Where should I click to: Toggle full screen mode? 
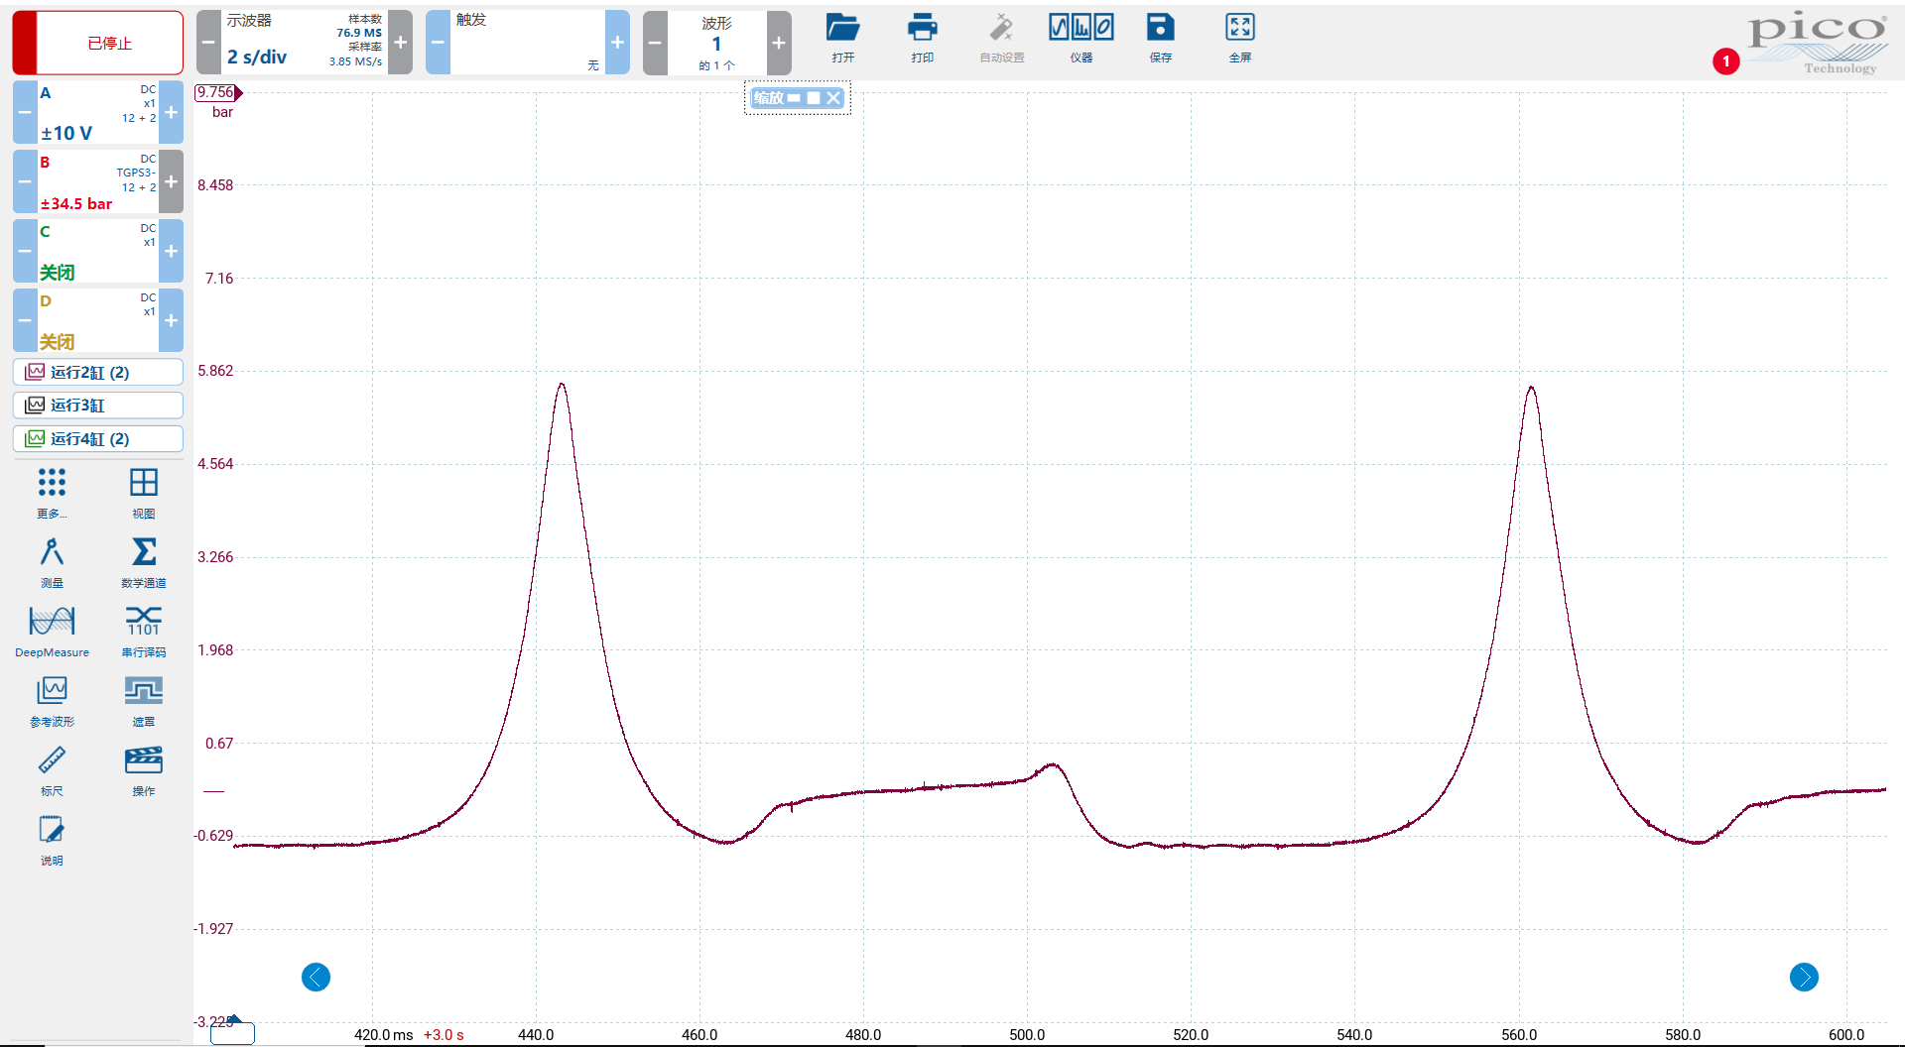pyautogui.click(x=1240, y=39)
